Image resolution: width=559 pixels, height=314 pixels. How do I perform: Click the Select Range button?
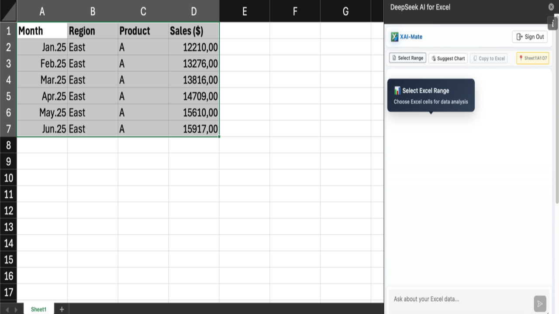[x=407, y=58]
